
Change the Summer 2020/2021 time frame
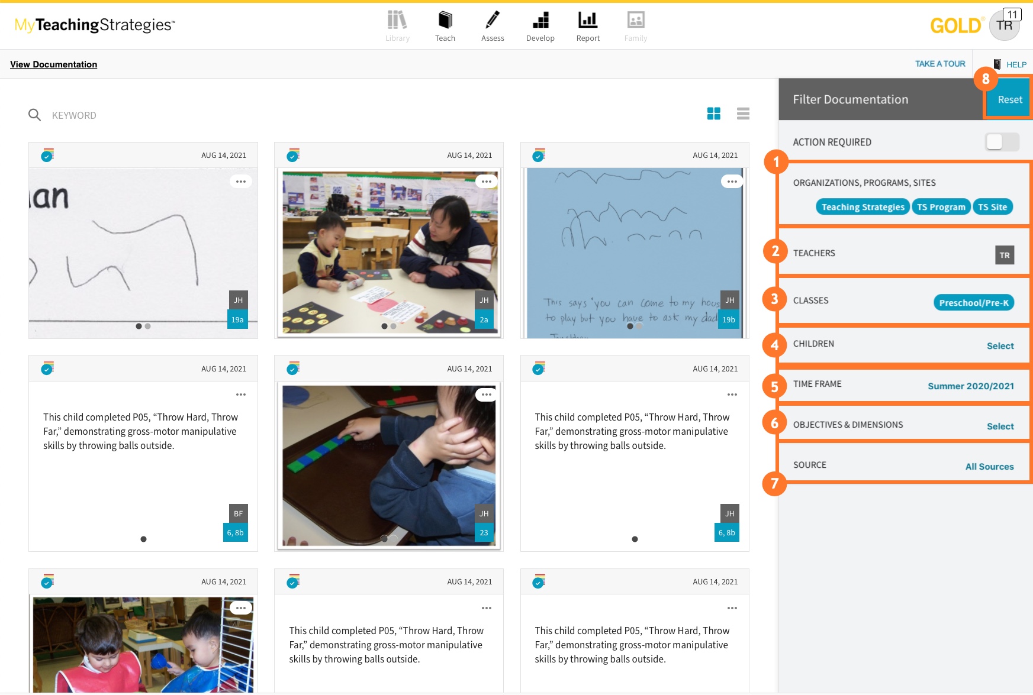[x=970, y=386]
